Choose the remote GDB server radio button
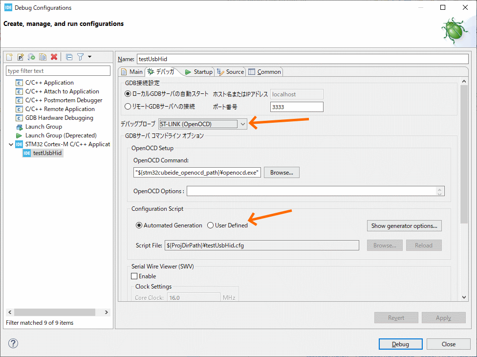 click(x=128, y=106)
